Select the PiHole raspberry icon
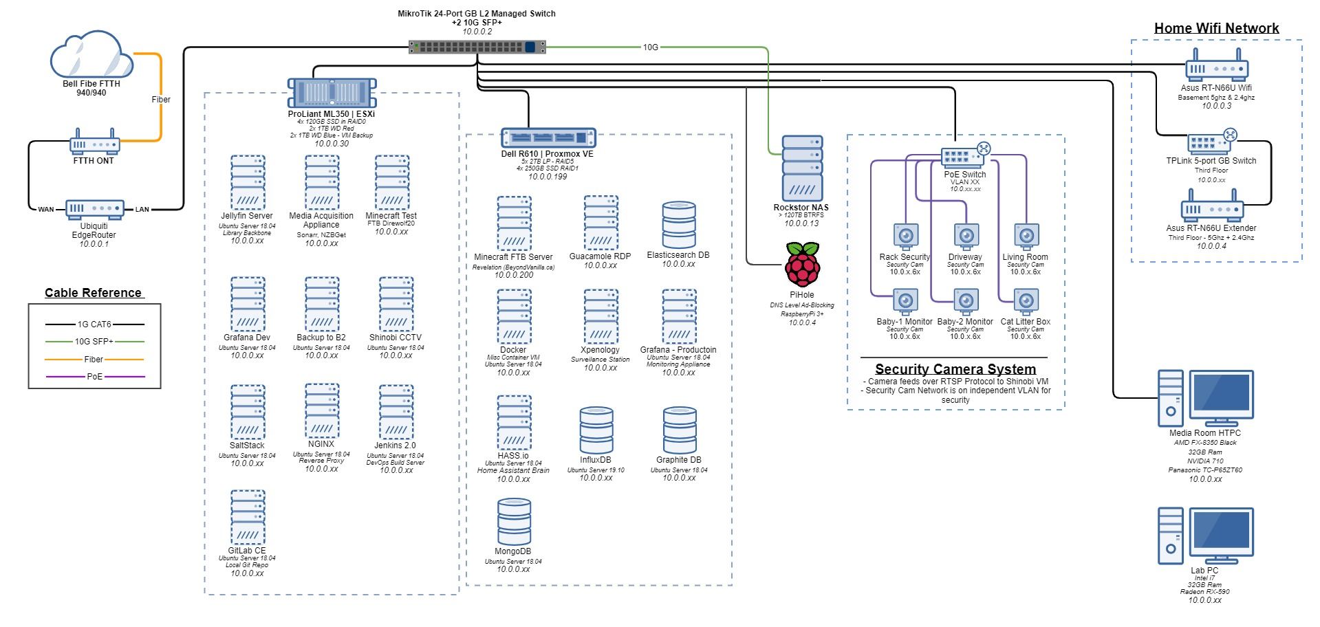This screenshot has width=1320, height=627. pos(802,264)
